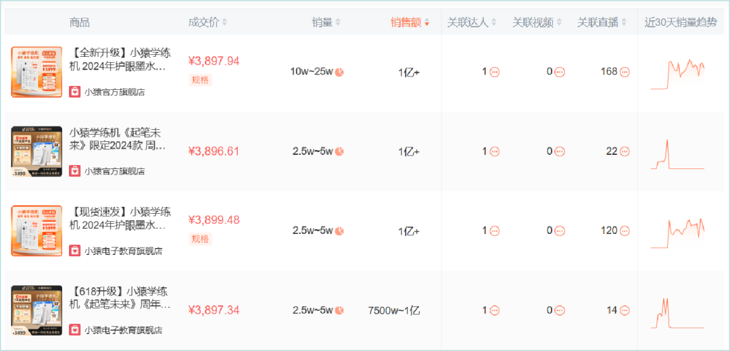Click the details icon next to 22 livestreams
Viewport: 730px width, 351px height.
pos(625,151)
